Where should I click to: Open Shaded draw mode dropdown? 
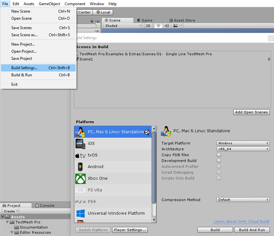tap(123, 26)
